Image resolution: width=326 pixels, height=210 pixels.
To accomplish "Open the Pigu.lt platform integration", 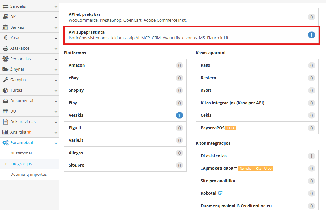I will tap(125, 128).
